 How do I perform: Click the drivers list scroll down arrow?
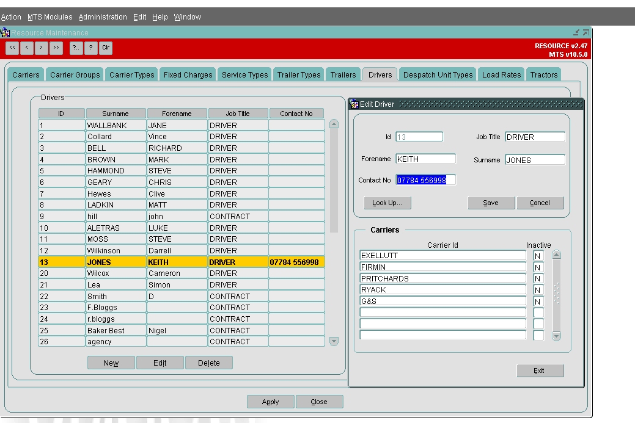334,341
